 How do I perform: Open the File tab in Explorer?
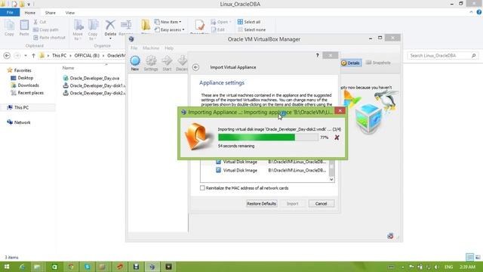tap(10, 12)
